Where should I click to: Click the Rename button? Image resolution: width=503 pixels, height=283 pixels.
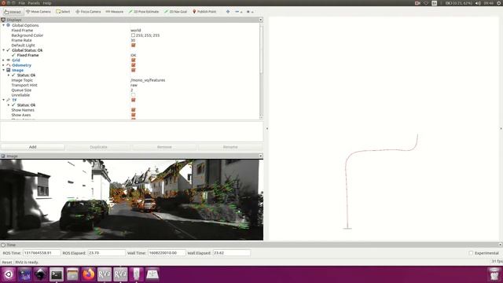(230, 147)
